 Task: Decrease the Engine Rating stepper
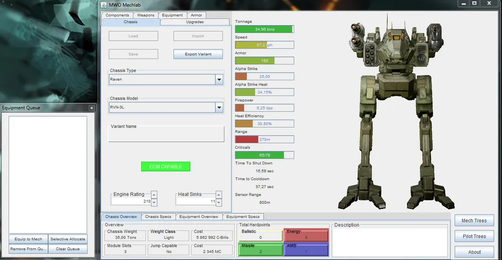pyautogui.click(x=154, y=202)
